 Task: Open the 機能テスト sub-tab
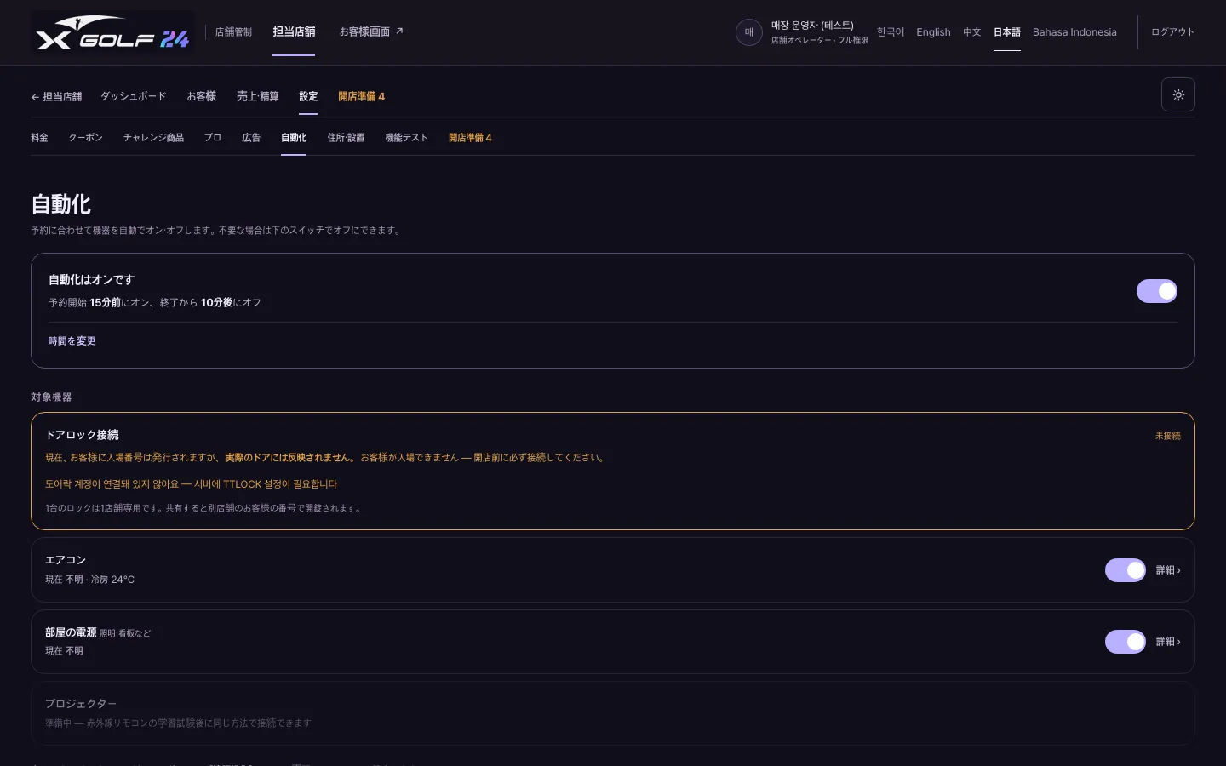tap(406, 138)
